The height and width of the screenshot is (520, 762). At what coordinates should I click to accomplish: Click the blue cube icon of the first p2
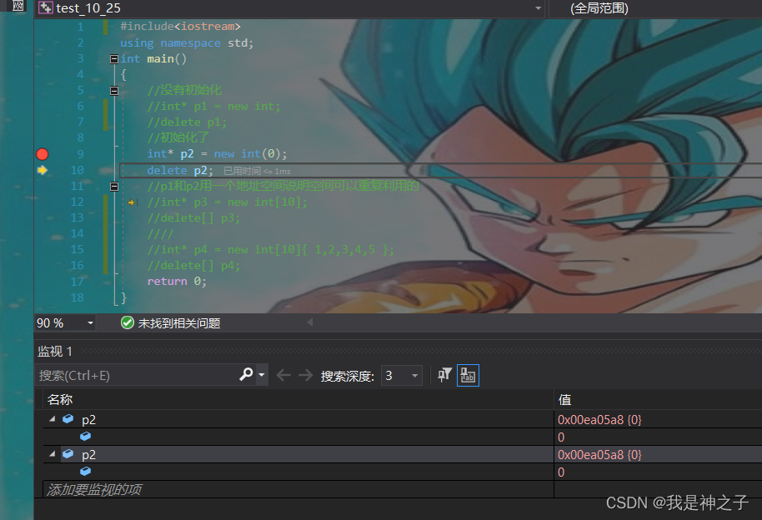pyautogui.click(x=68, y=419)
